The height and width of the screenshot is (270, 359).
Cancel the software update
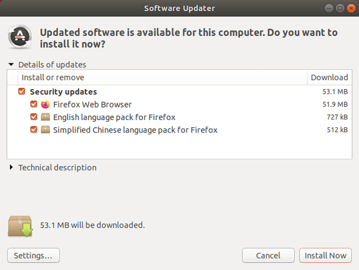[x=268, y=256]
